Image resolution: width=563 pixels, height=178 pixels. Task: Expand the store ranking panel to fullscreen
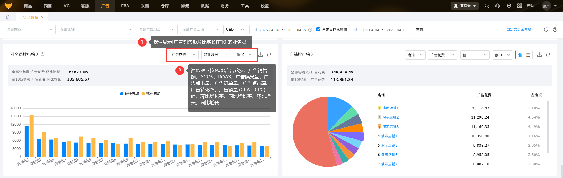tap(548, 54)
